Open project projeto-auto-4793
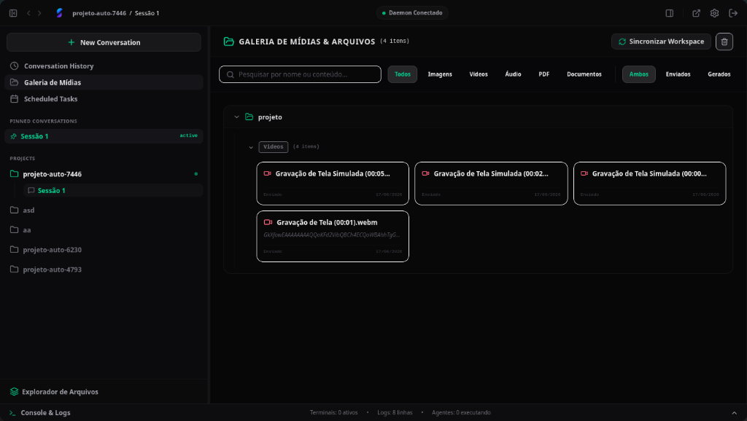Screen dimensions: 747x421 click(104, 269)
